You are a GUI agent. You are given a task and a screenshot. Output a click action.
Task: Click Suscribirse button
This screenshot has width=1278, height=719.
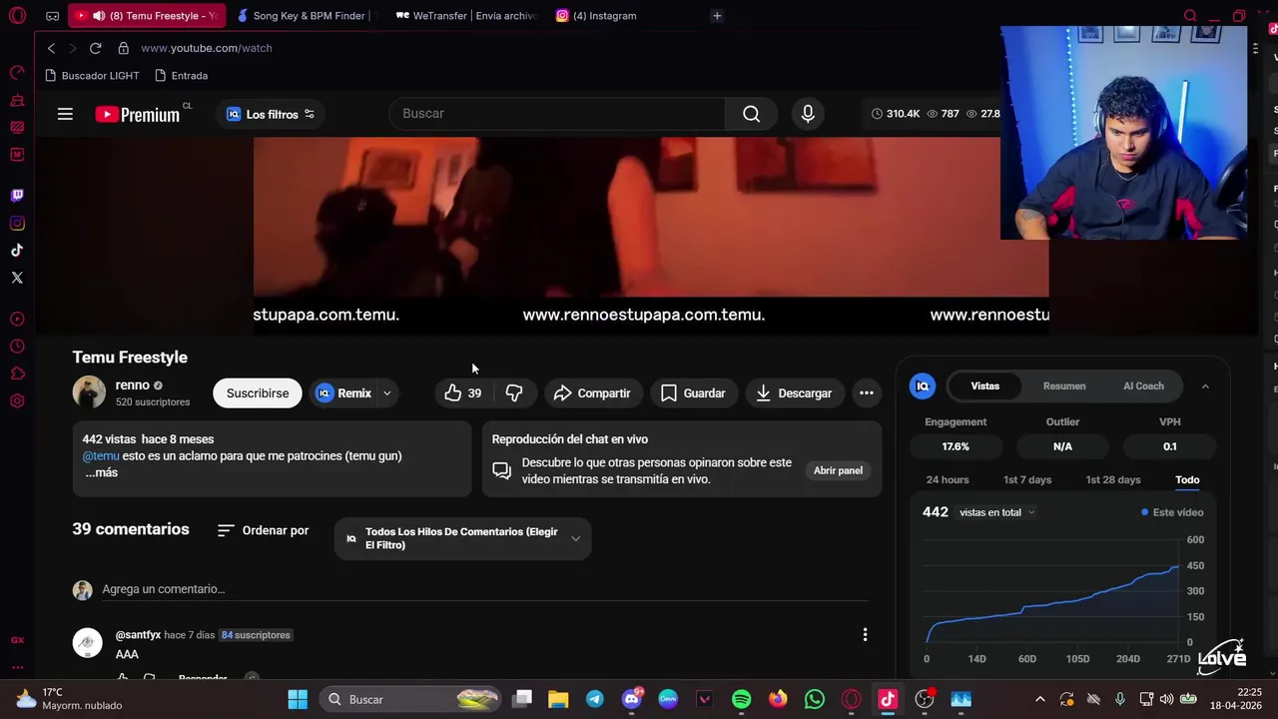258,393
